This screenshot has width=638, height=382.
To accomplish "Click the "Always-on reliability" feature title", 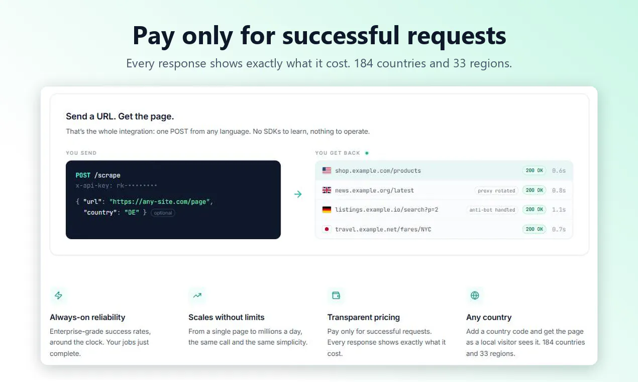I will click(87, 317).
